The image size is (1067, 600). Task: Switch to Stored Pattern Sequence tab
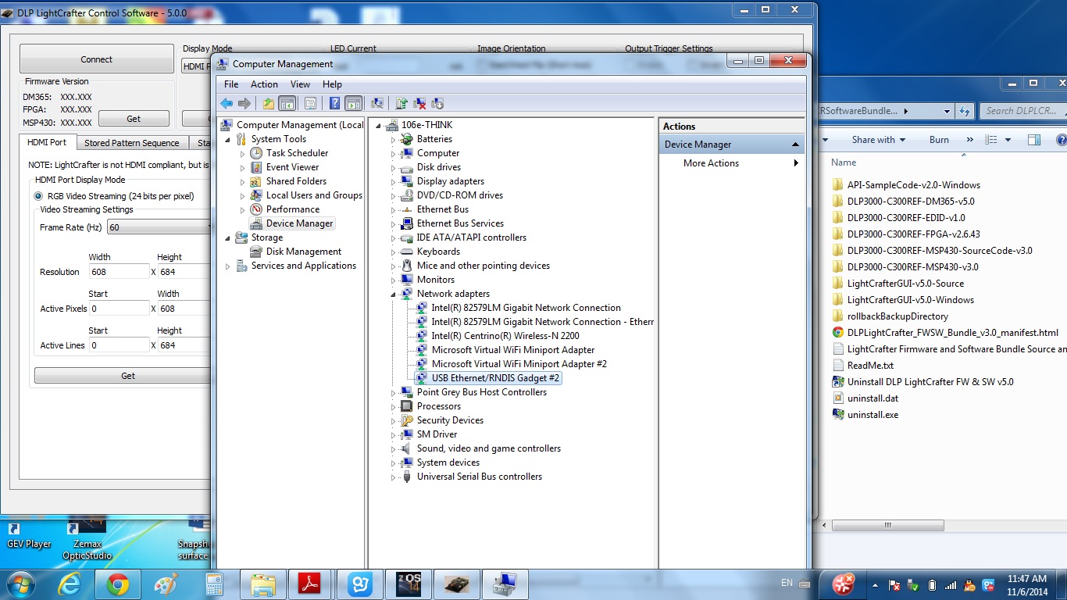[x=132, y=143]
